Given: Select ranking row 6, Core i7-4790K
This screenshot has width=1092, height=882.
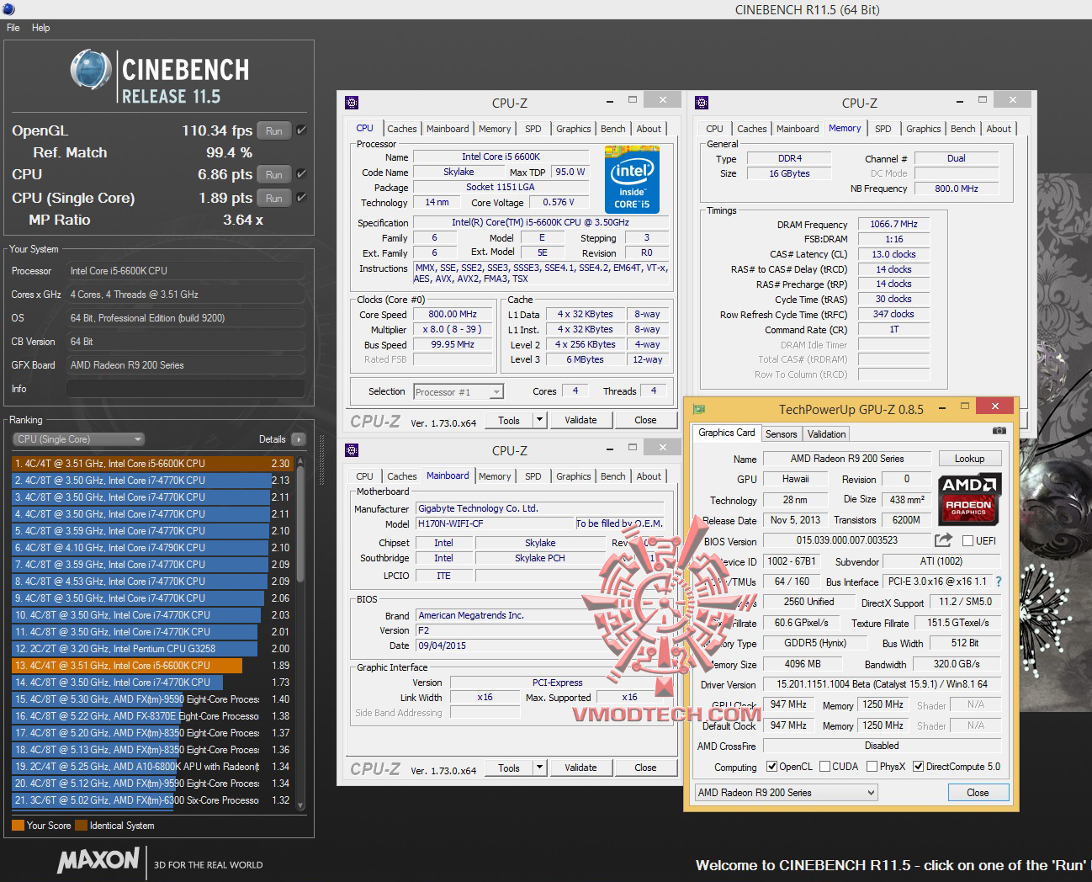Looking at the screenshot, I should pos(152,548).
